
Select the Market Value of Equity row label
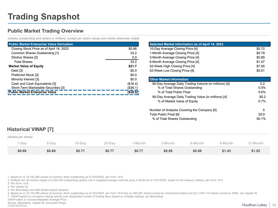[x=26, y=66]
